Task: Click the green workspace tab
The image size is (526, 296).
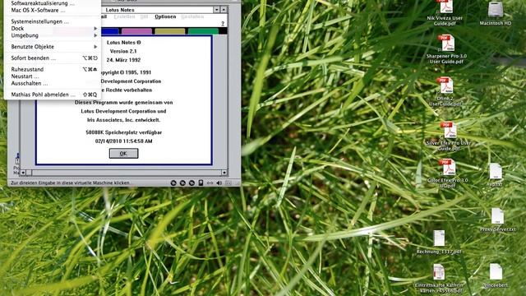Action: [x=203, y=31]
